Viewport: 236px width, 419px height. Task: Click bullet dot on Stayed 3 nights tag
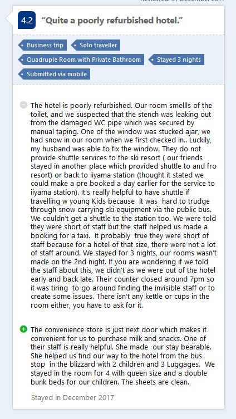coord(153,60)
